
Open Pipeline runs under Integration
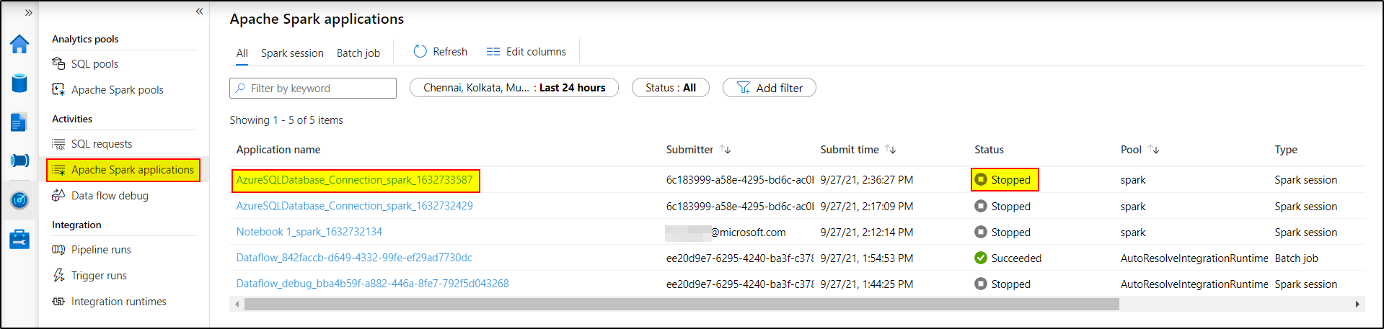(100, 250)
